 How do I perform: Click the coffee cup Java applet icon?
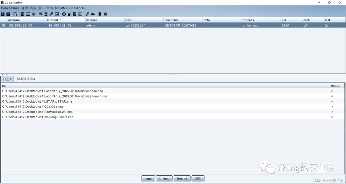pyautogui.click(x=69, y=14)
